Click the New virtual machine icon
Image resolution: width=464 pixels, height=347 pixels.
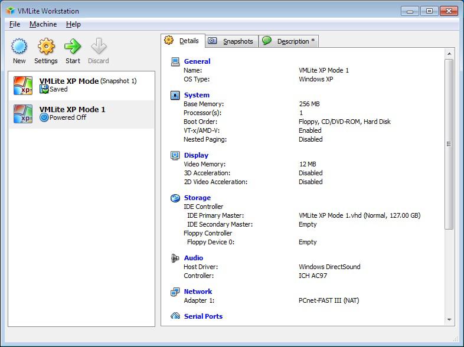(x=19, y=46)
